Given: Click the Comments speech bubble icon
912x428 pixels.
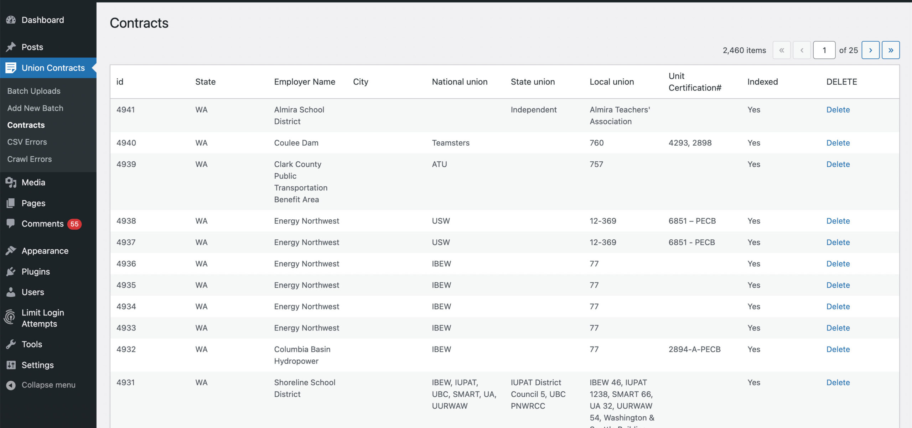Looking at the screenshot, I should (11, 224).
